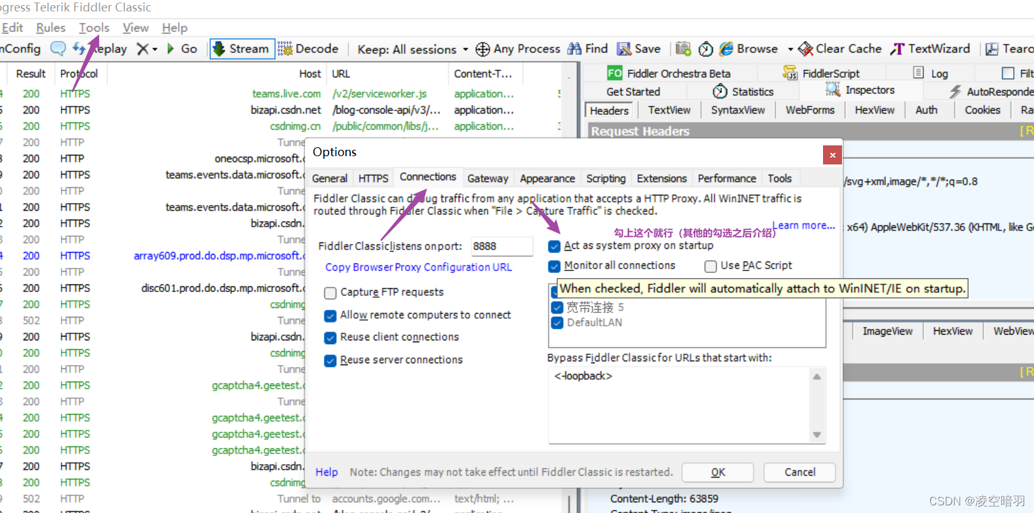Toggle Reuse server connections checkbox
Screen dimensions: 1034x513
tap(330, 361)
